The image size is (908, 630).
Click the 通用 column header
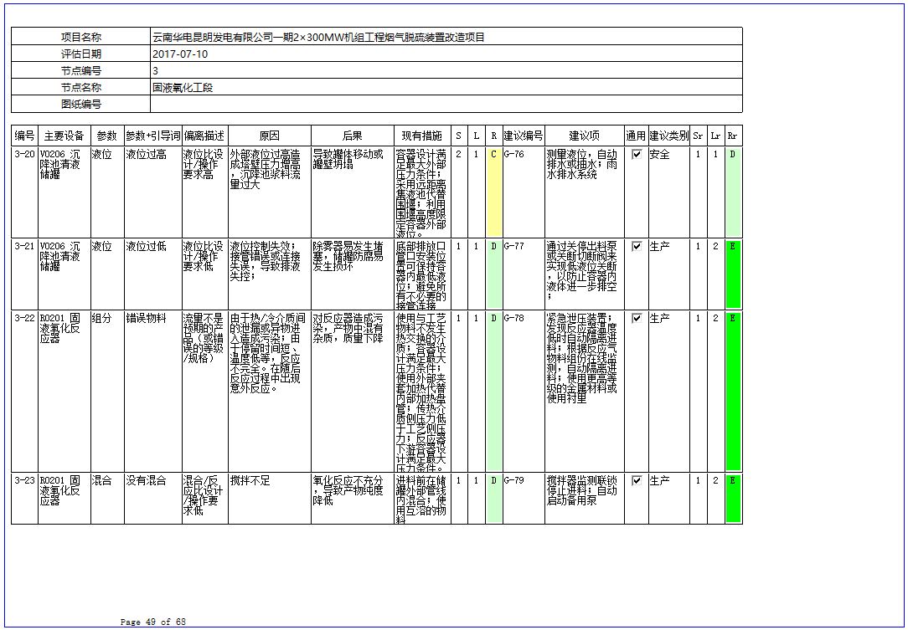coord(636,136)
